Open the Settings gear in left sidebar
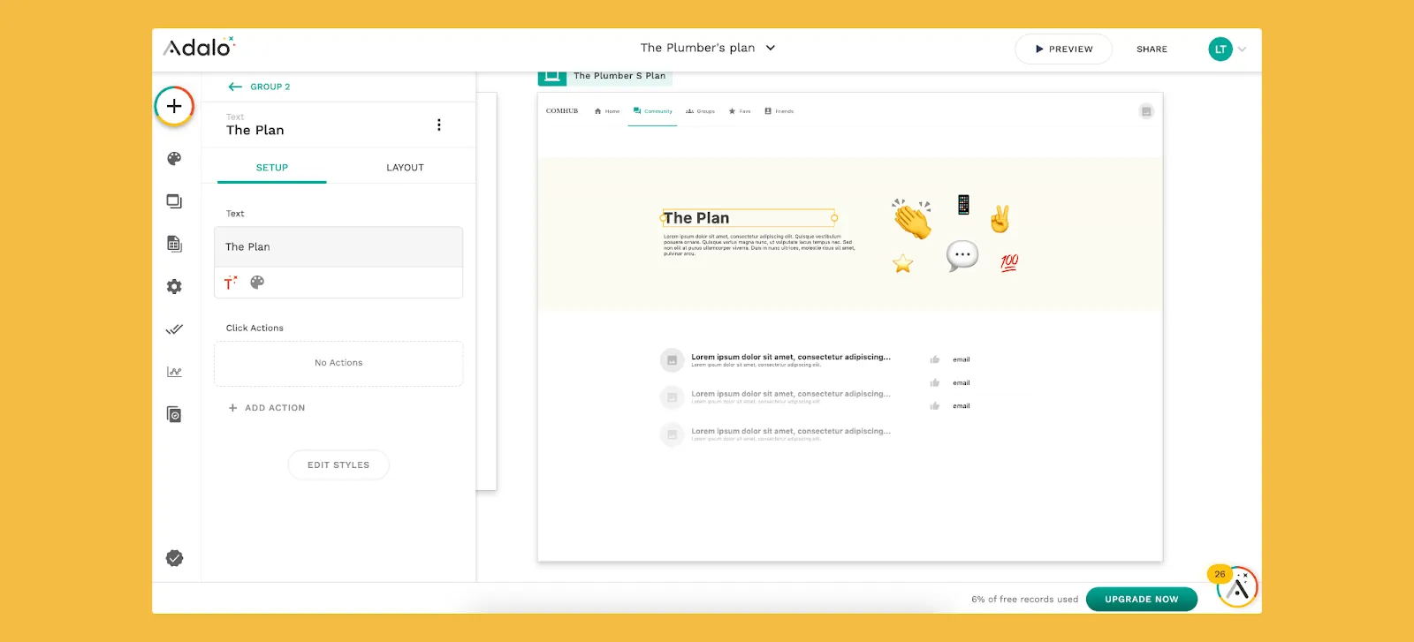Screen dimensions: 1414x642 coord(174,287)
